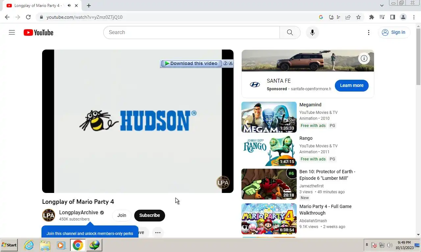Click Download this video button
Screen dimensions: 421x252
[x=191, y=63]
